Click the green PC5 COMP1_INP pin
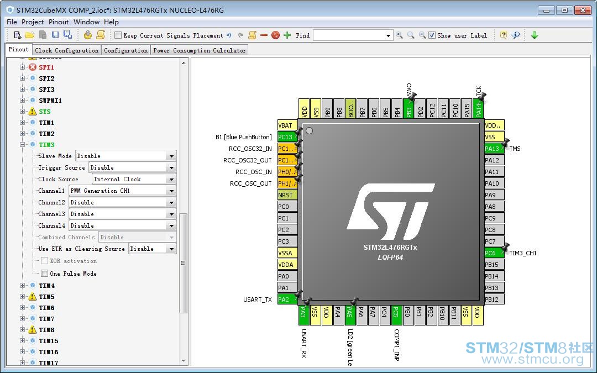The height and width of the screenshot is (373, 597). click(x=396, y=315)
